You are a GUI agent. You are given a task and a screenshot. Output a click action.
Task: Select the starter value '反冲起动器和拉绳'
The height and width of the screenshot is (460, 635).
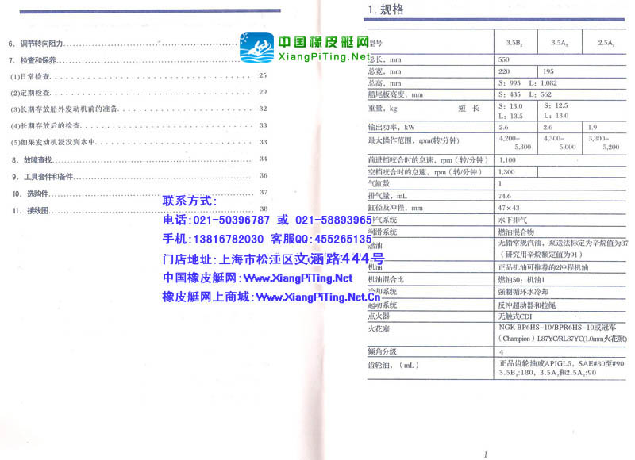click(527, 305)
